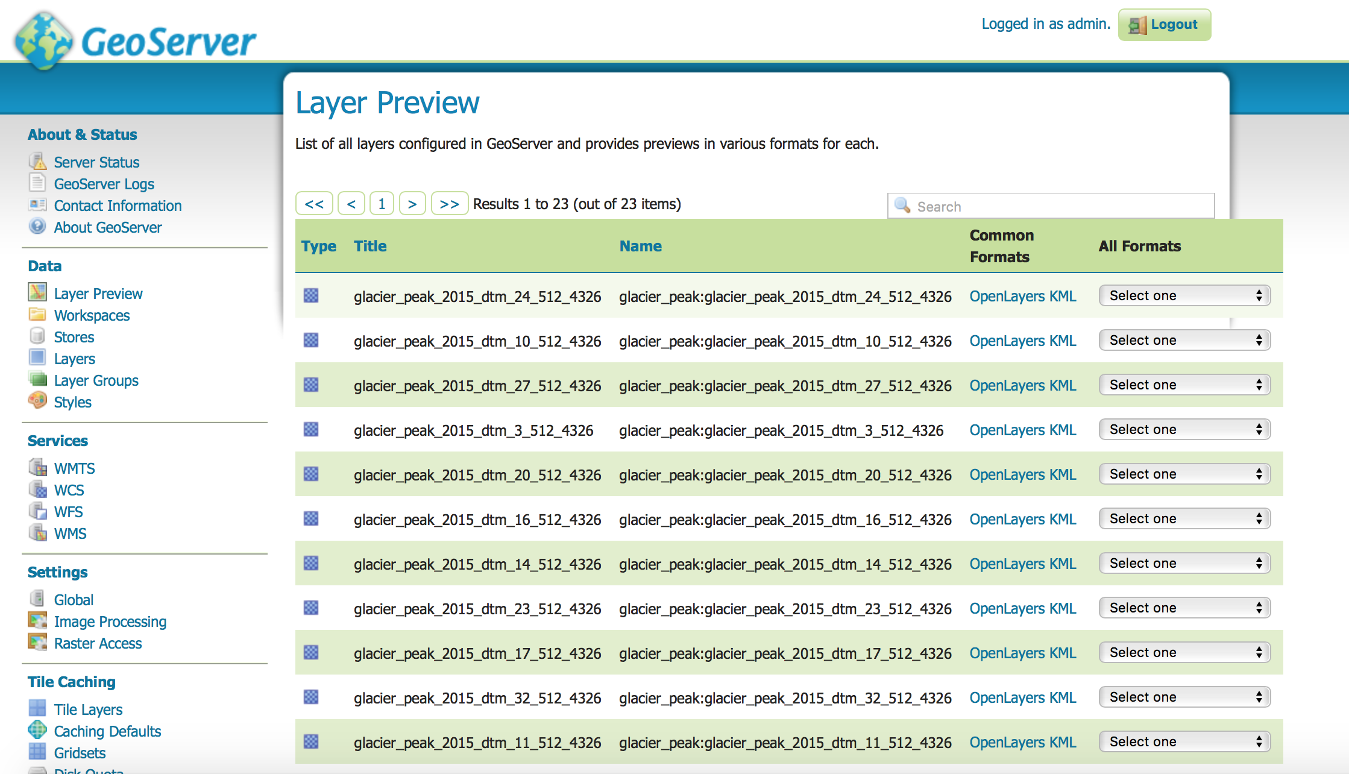Open All Formats dropdown for dtm_27 layer
Screen dimensions: 1349x774
click(1184, 385)
